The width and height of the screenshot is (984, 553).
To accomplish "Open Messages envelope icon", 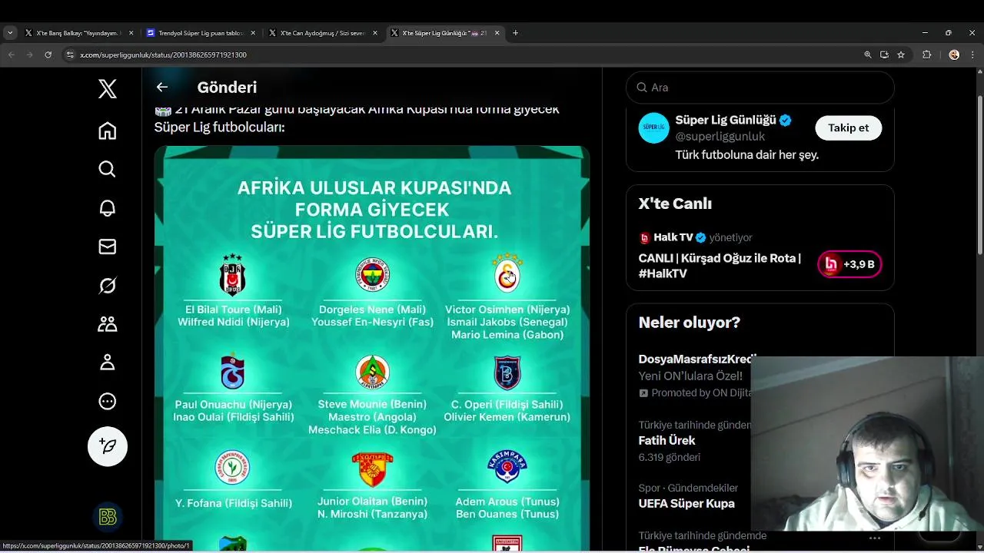I will click(x=108, y=247).
